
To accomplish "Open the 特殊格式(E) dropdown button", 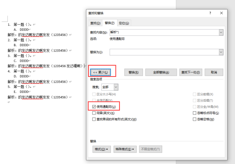I will click(x=125, y=149).
